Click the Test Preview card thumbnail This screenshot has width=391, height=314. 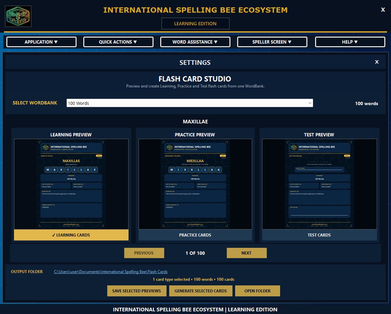click(319, 184)
